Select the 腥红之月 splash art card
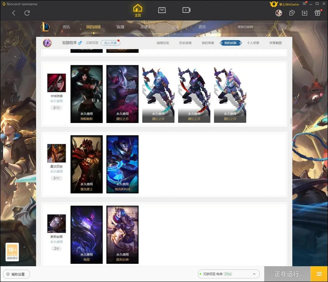Screen dimensions: 328x282 point(122,94)
